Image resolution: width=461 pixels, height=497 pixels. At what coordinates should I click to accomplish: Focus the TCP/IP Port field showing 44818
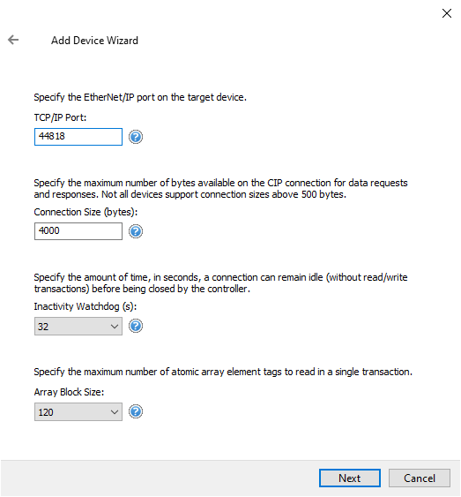78,137
